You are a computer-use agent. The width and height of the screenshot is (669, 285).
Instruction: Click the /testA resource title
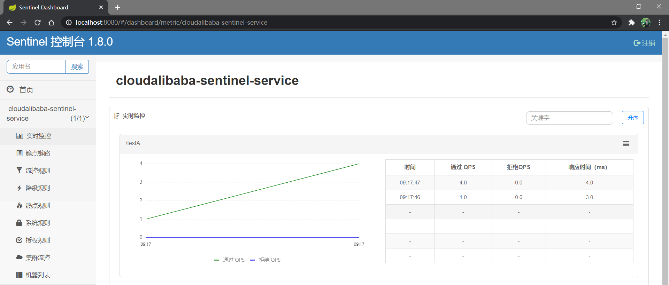click(x=133, y=143)
